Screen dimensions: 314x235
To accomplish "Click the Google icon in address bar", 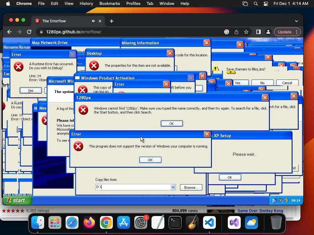I will tap(227, 32).
